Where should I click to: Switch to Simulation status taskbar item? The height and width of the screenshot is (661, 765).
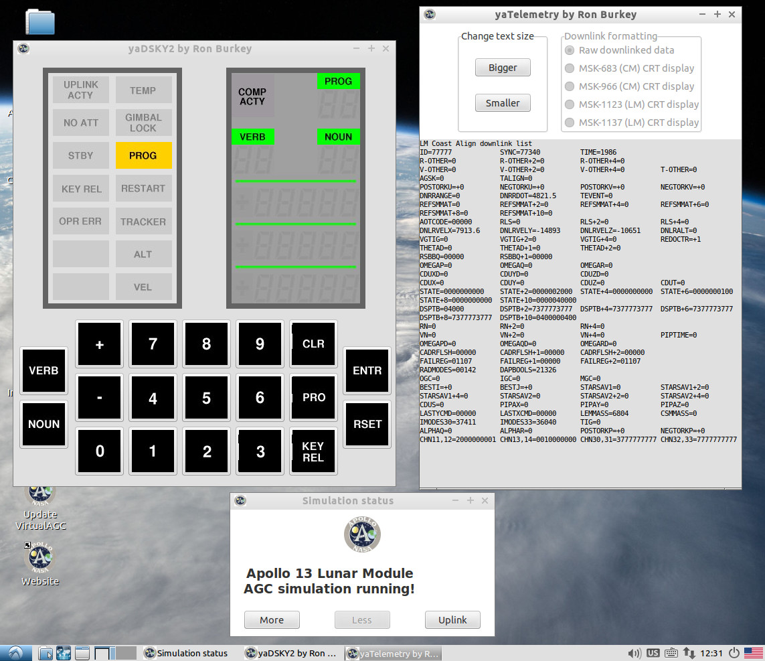(x=186, y=653)
